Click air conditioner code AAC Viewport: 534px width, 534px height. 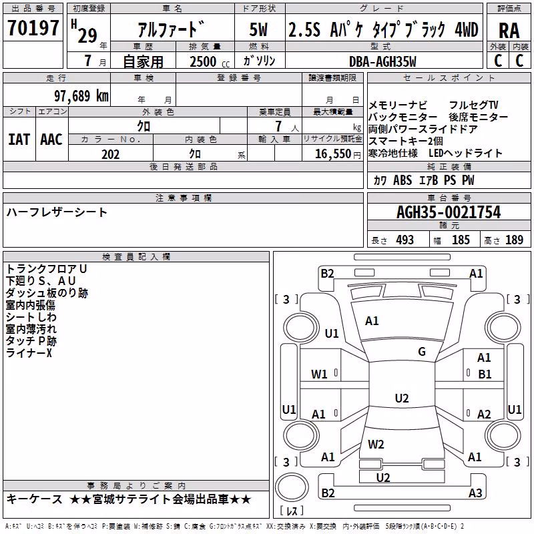pos(51,140)
